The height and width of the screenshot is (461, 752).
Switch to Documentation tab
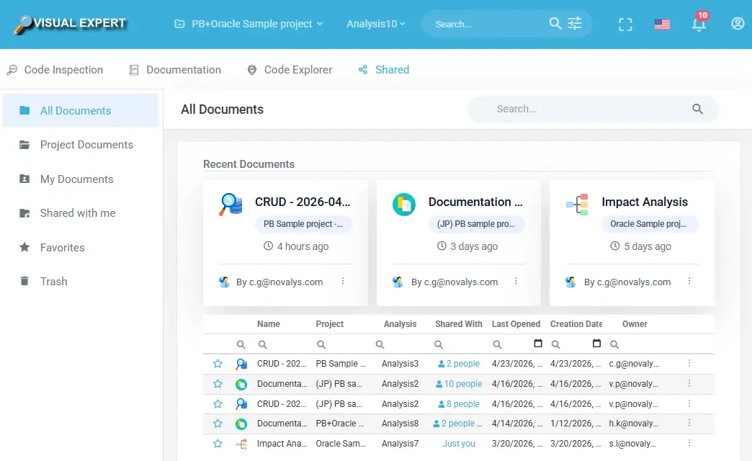[x=176, y=70]
